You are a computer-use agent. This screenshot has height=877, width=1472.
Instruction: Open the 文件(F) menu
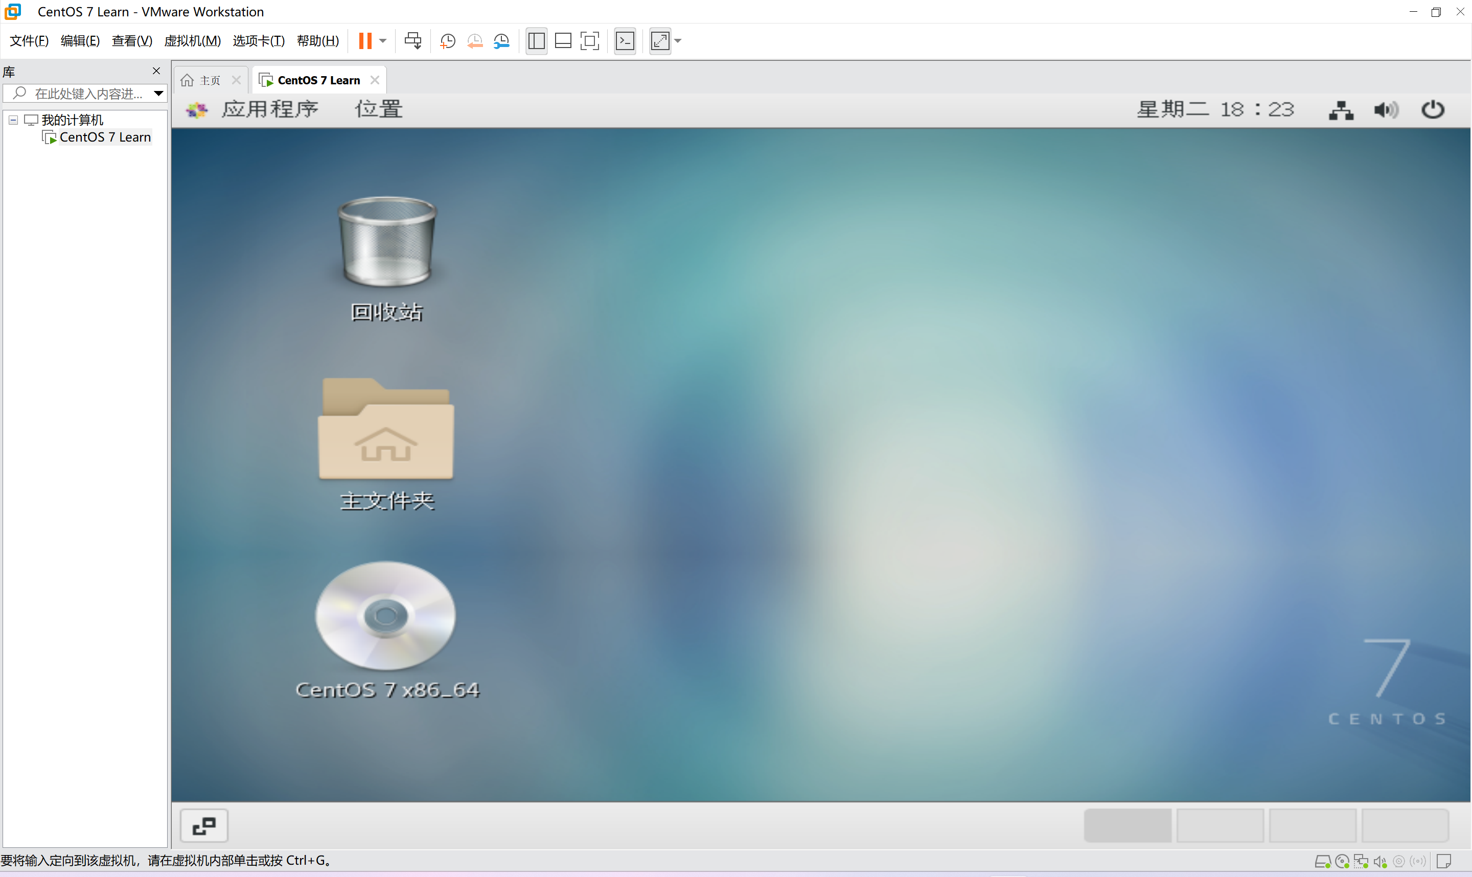click(x=29, y=41)
